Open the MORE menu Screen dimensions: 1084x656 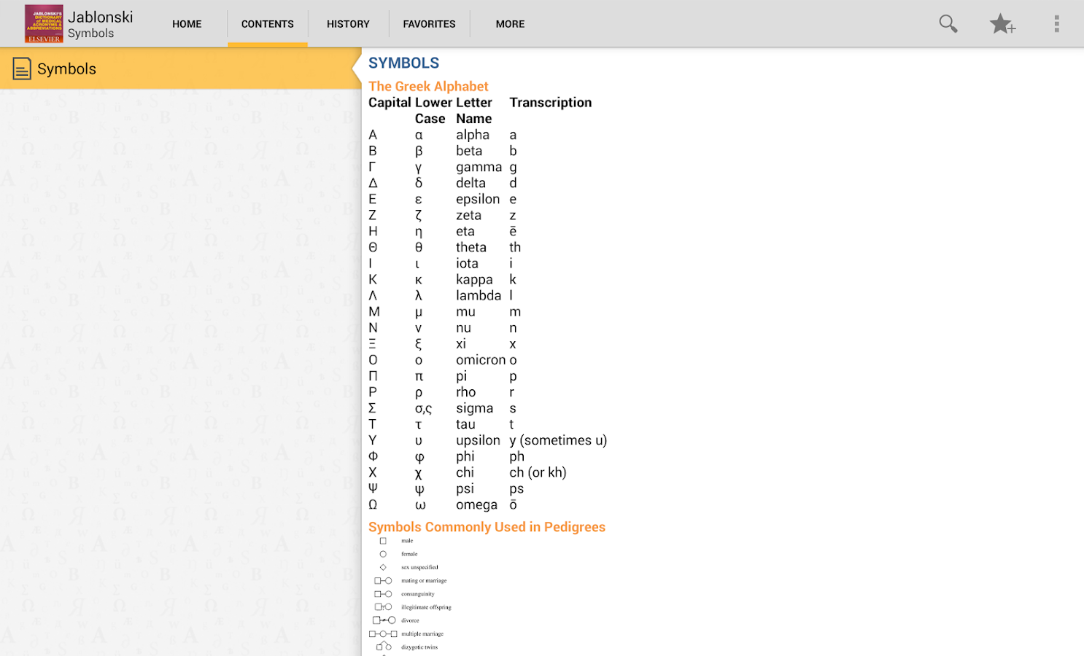tap(509, 23)
